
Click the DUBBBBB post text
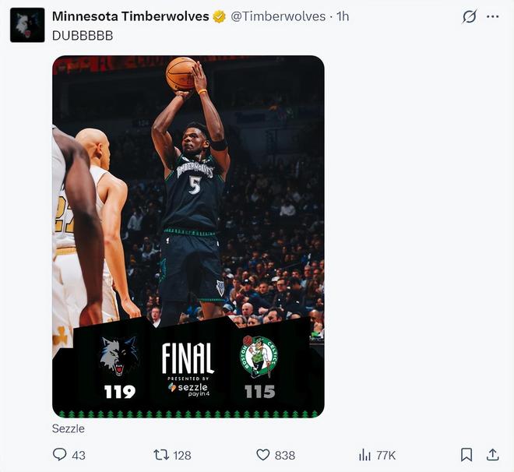click(83, 36)
